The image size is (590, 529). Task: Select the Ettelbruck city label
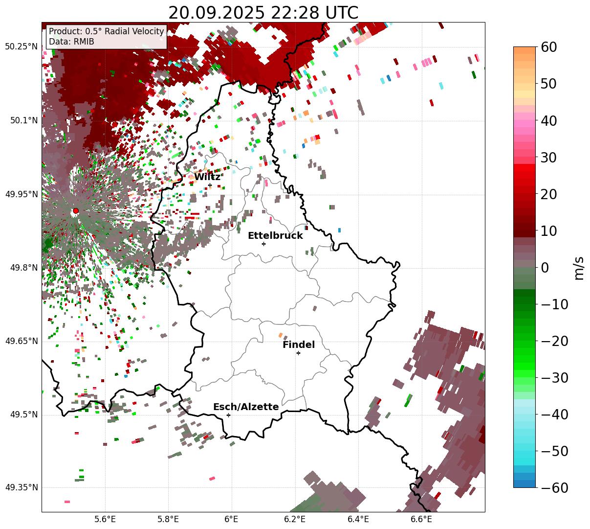275,236
